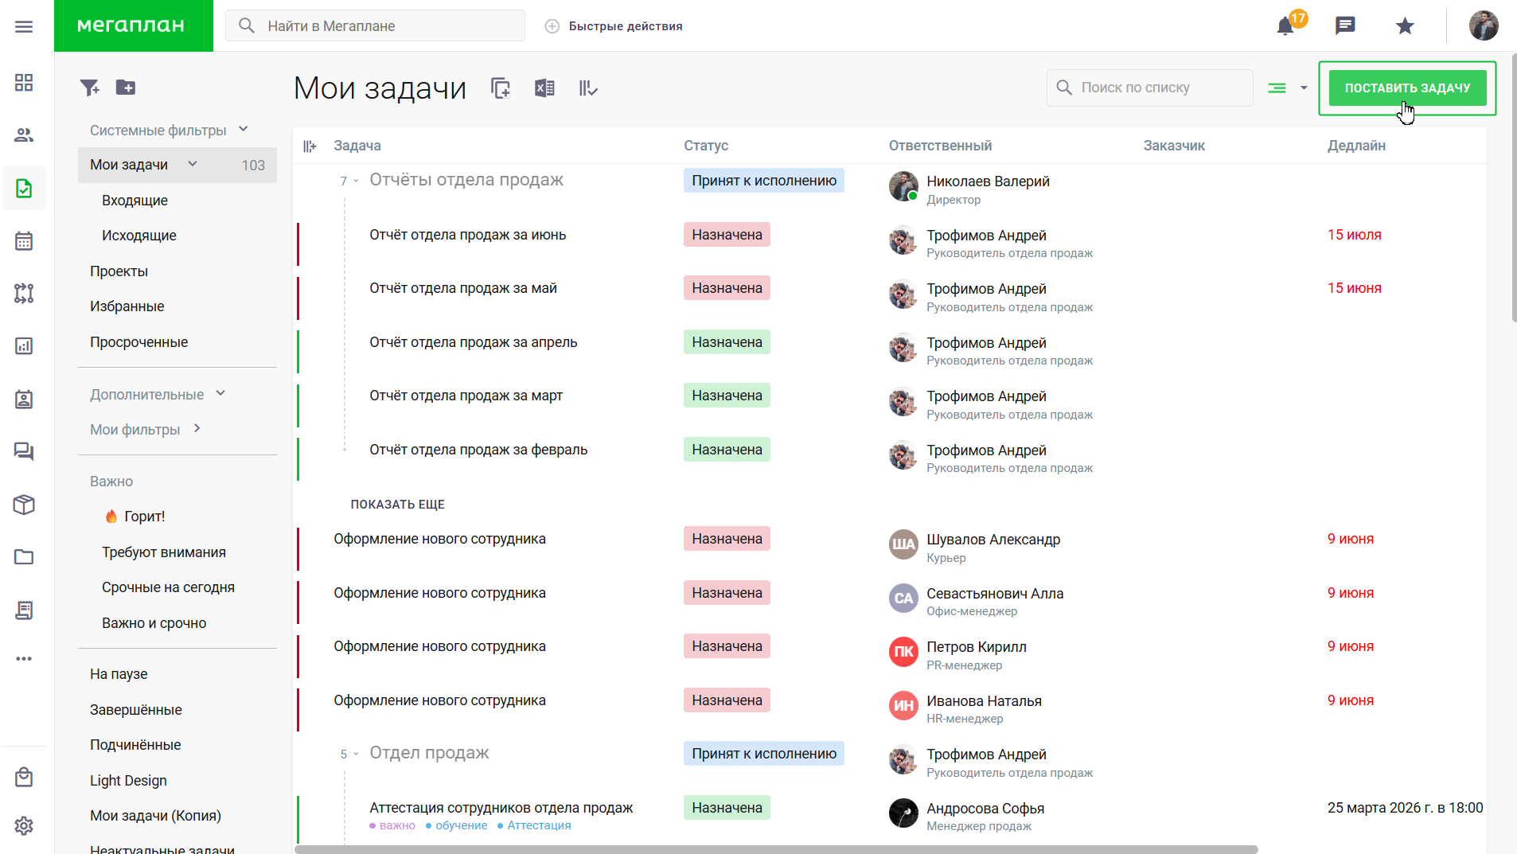
Task: Open favorites star icon in header
Action: click(x=1405, y=26)
